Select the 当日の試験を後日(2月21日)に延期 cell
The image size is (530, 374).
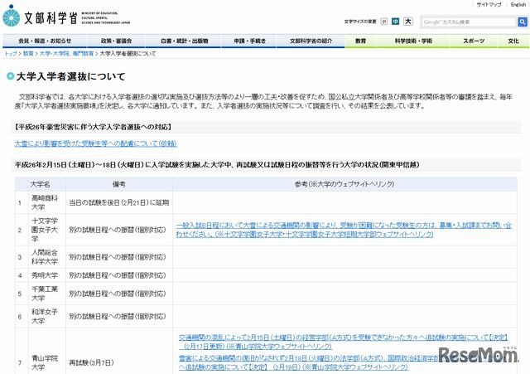pyautogui.click(x=119, y=202)
